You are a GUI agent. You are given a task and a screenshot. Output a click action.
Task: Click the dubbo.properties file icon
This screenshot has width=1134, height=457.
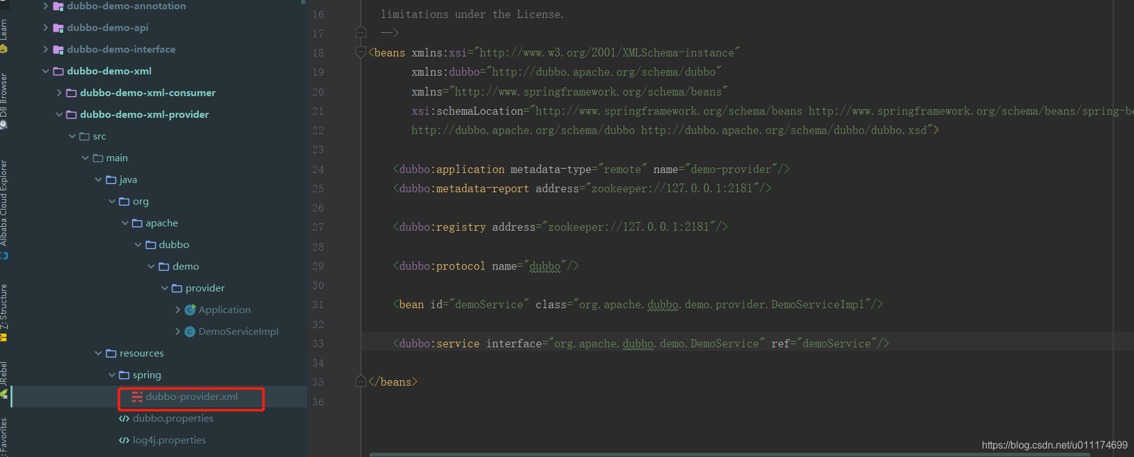click(x=124, y=419)
